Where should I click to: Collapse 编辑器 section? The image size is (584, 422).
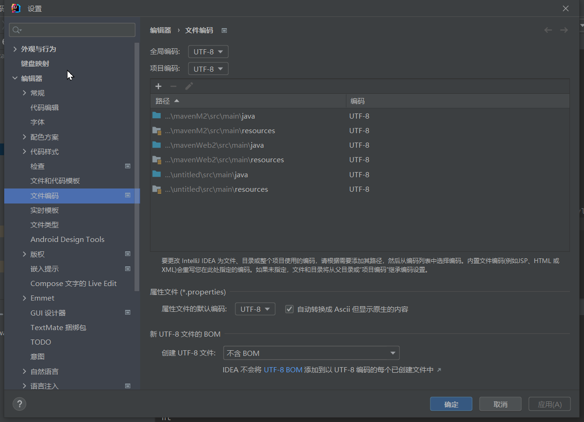[x=15, y=78]
